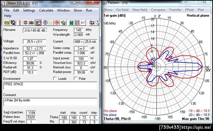This screenshot has height=131, width=213.
Task: Click the save/disk icon beside the folder icon
Action: (x=13, y=23)
